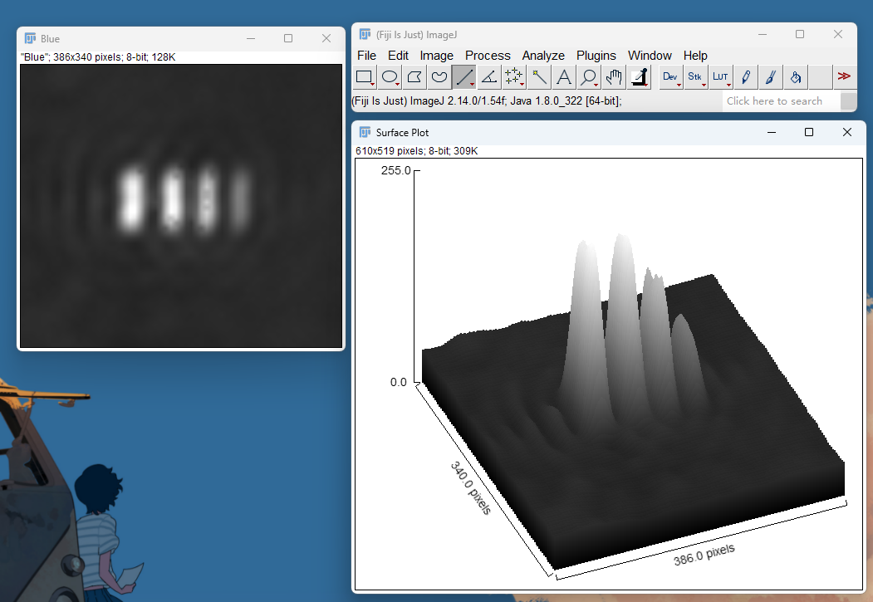Show more tools with the red arrows
Image resolution: width=873 pixels, height=602 pixels.
point(845,76)
